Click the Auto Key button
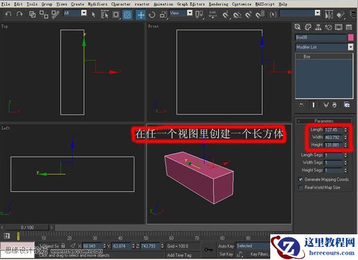Image resolution: width=358 pixels, height=260 pixels. 226,246
